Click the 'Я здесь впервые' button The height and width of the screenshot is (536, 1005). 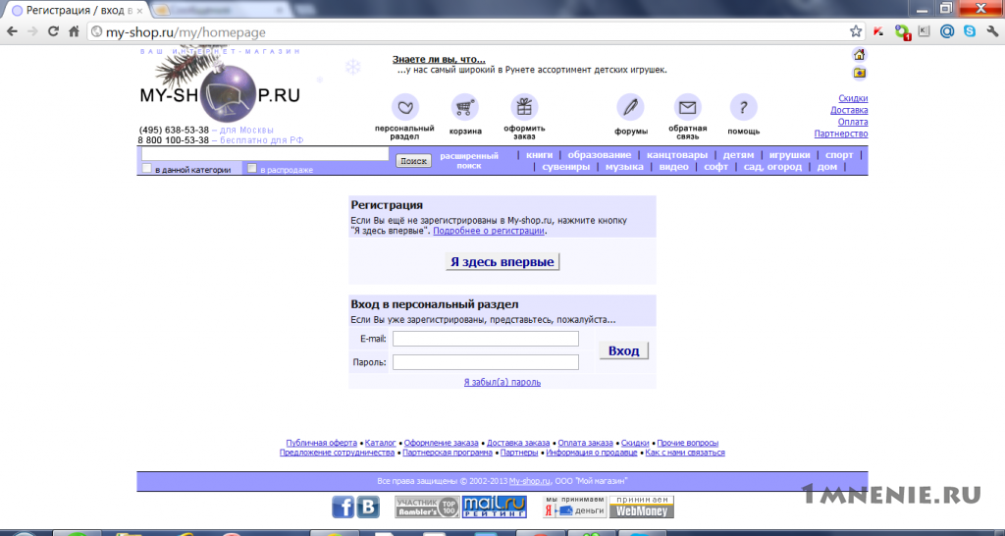502,261
